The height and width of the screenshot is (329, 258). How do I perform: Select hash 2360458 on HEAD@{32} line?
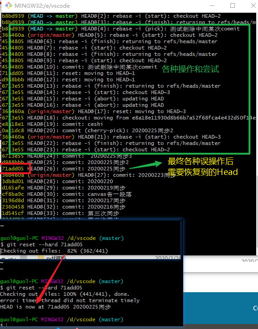(x=13, y=207)
